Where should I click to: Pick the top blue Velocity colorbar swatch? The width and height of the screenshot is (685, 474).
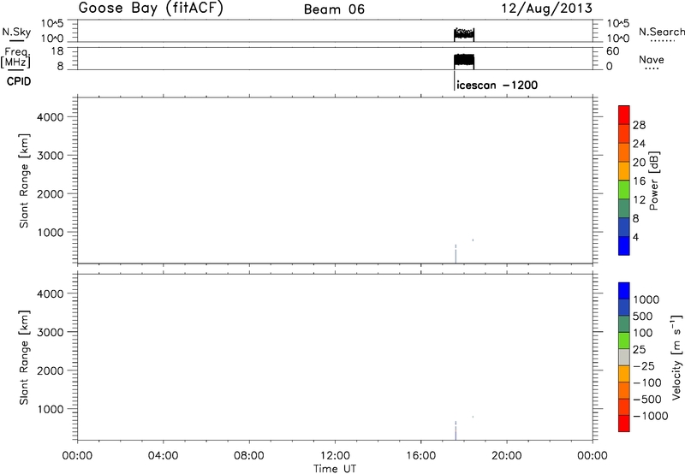coord(624,291)
